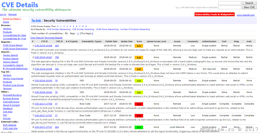Open Microsoft Bulletins link
The width and height of the screenshot is (260, 133).
(12, 95)
